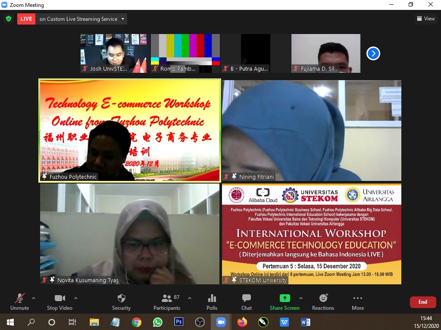Open Windows taskbar search
Image resolution: width=441 pixels, height=330 pixels.
tap(31, 322)
